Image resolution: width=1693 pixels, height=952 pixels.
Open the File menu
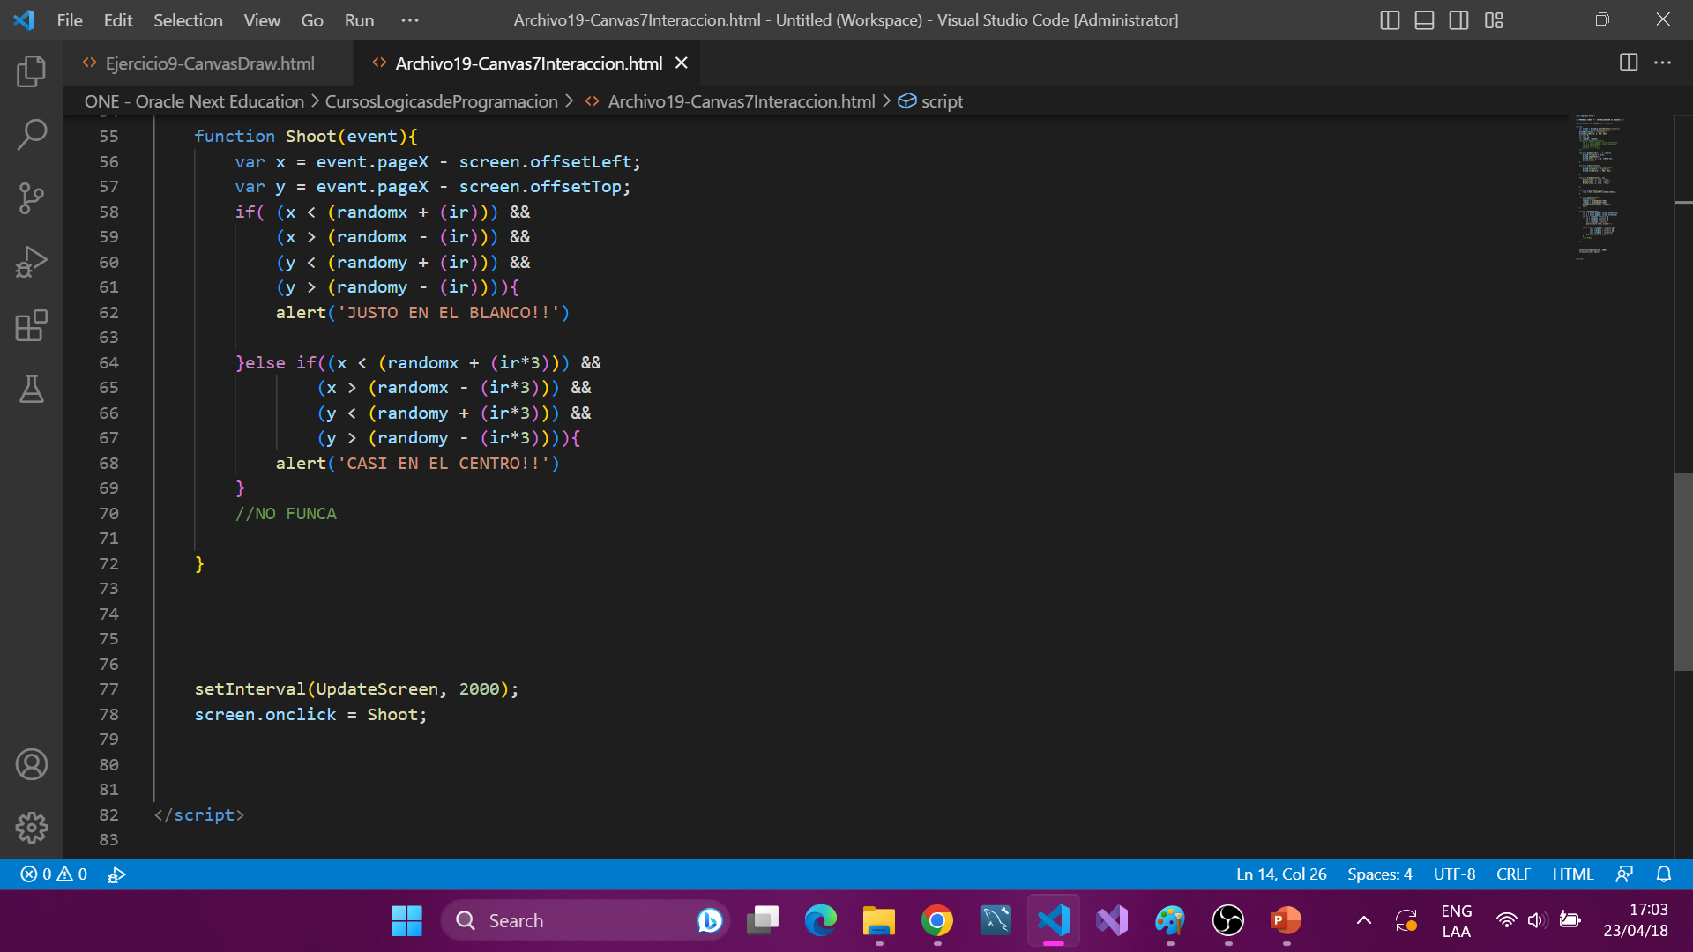pyautogui.click(x=70, y=20)
